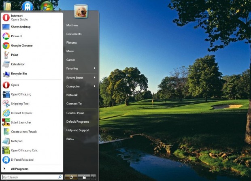Expand the Favorites submenu arrow
The height and width of the screenshot is (181, 251).
pyautogui.click(x=95, y=68)
